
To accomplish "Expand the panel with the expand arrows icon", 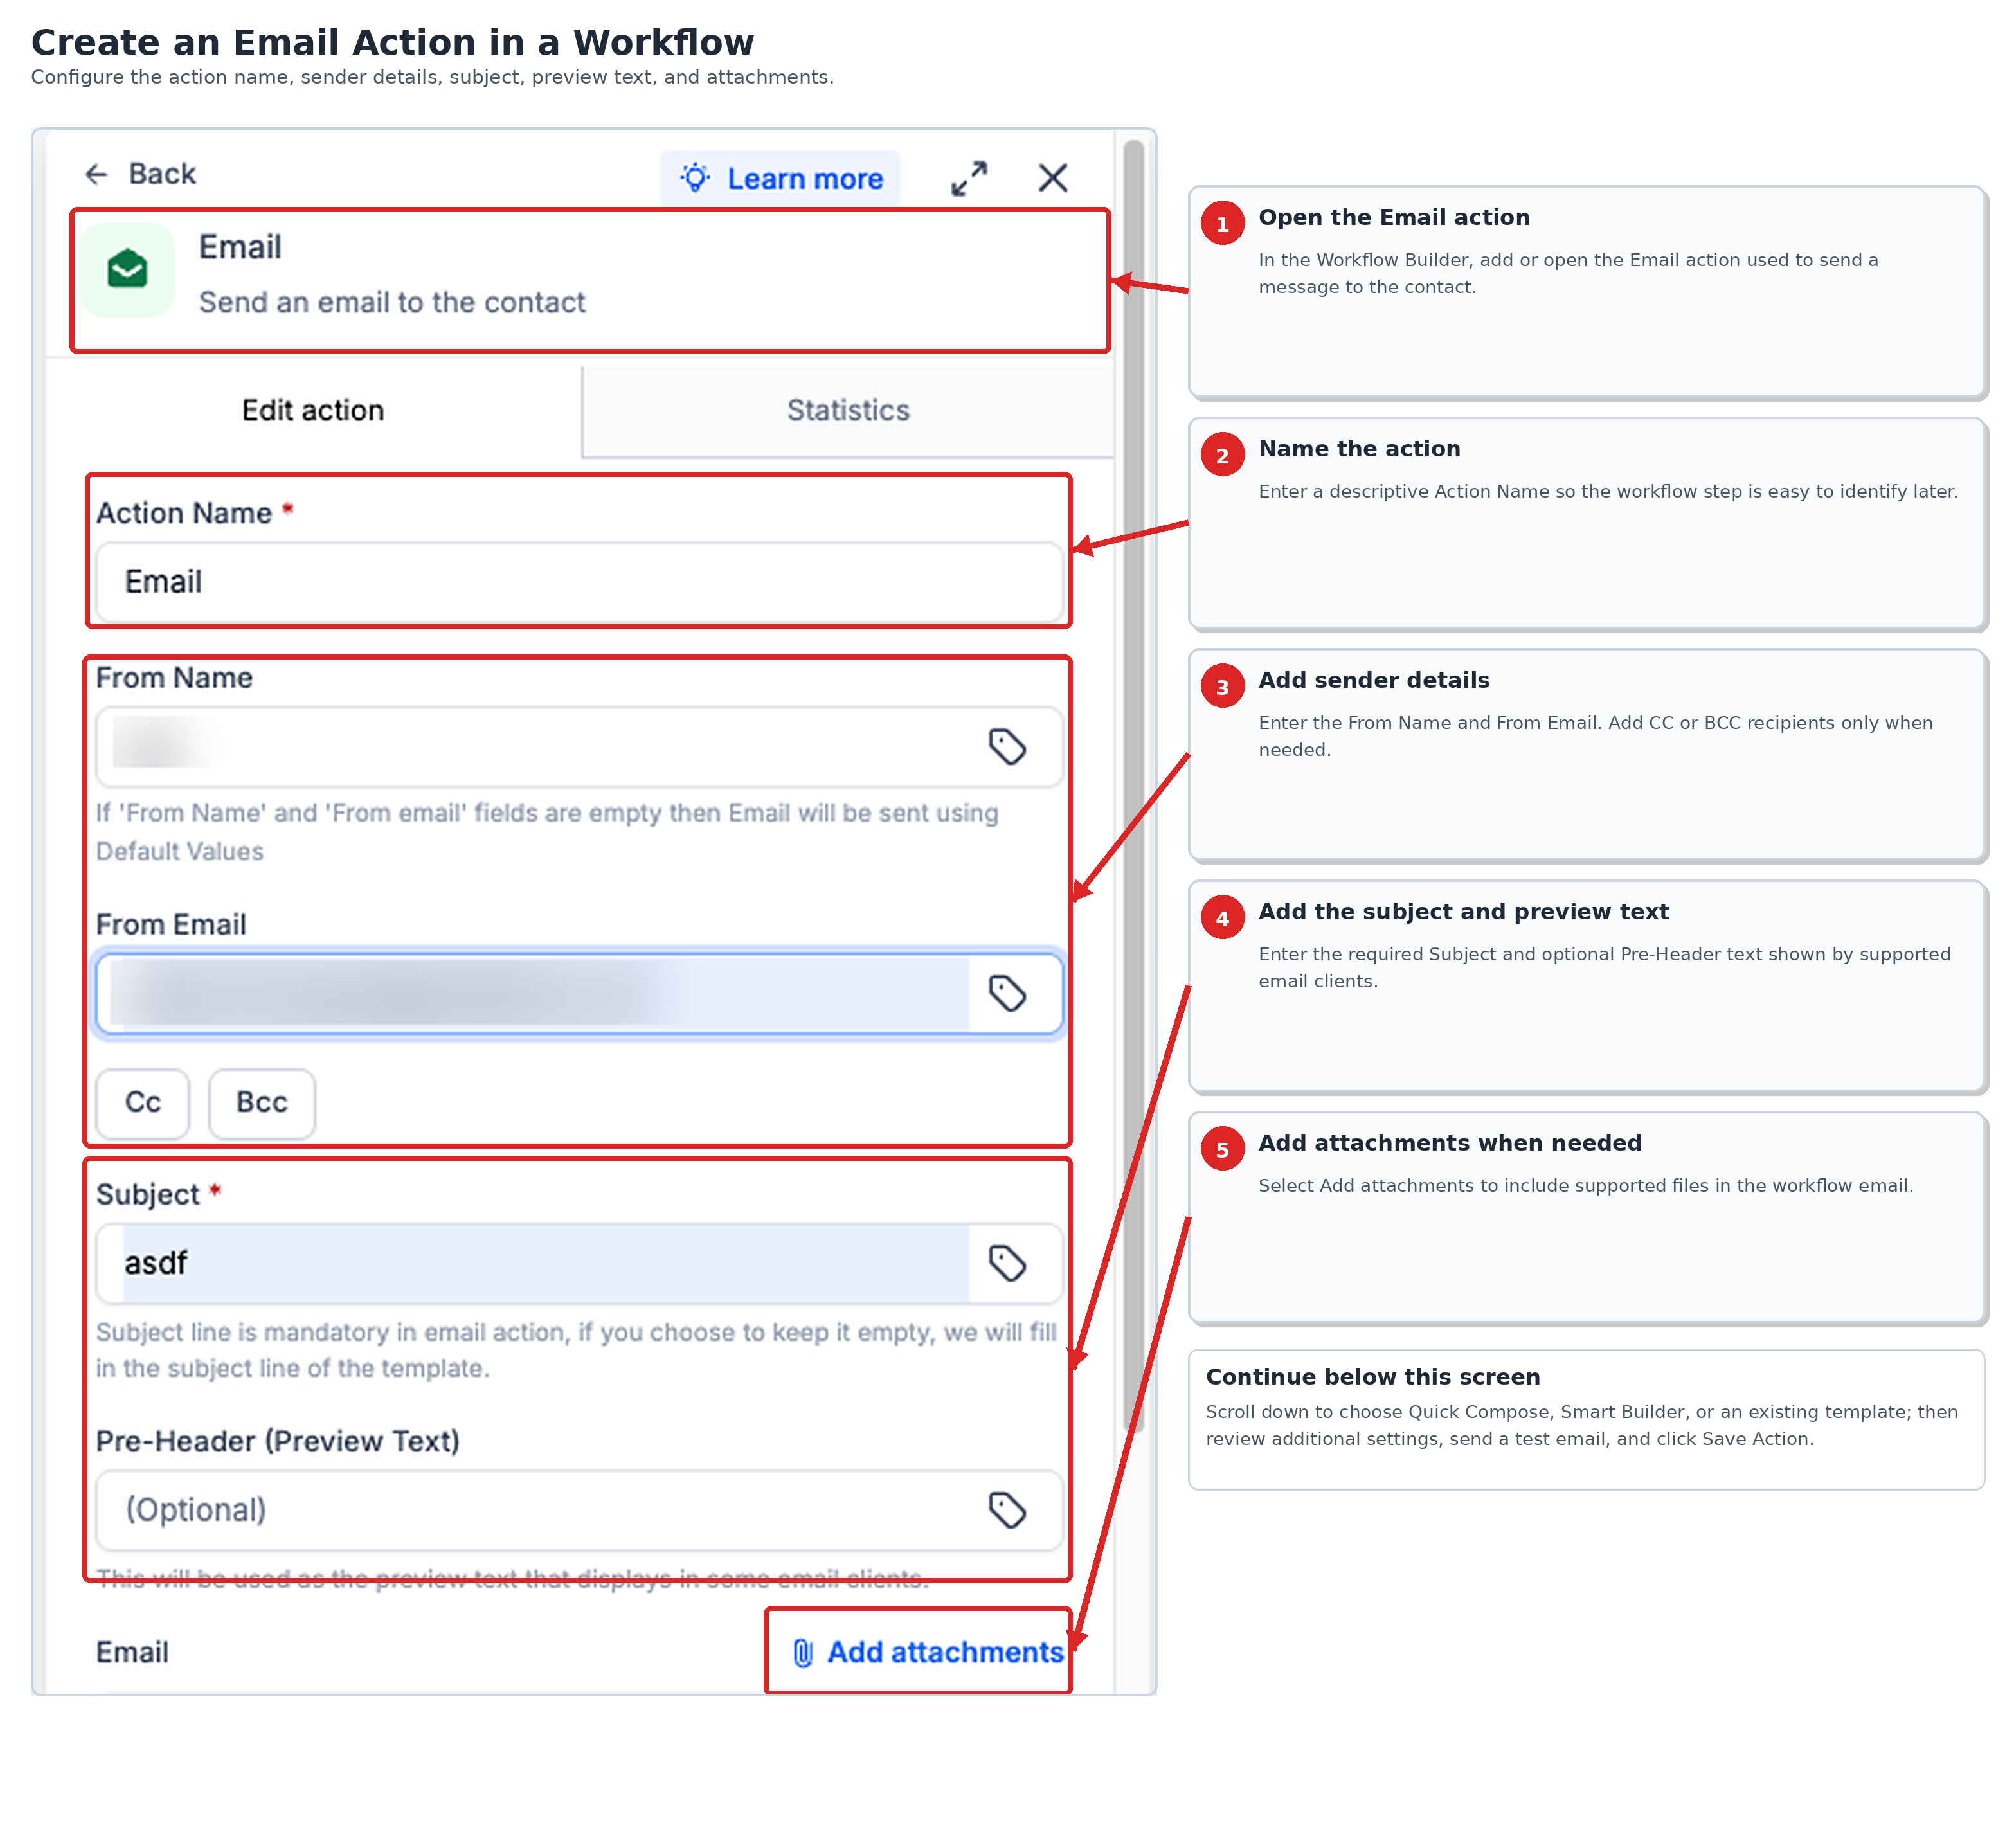I will (x=969, y=179).
